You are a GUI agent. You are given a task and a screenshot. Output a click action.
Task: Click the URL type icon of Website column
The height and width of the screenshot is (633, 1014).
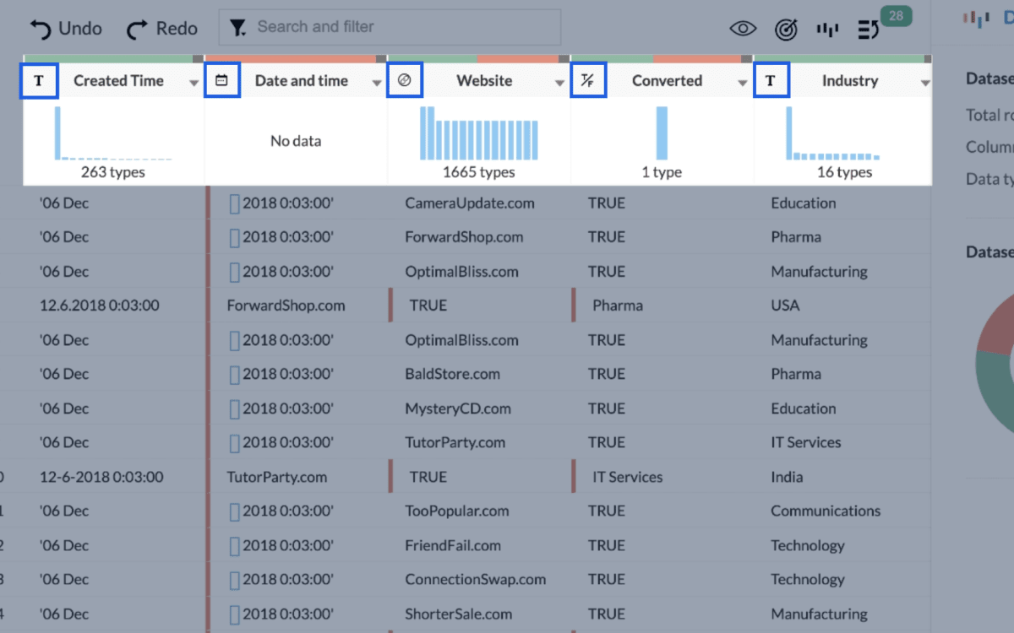point(405,81)
